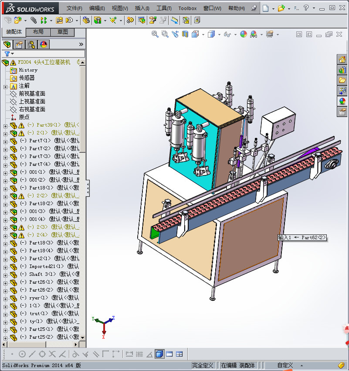
Task: Switch to the 草图 tab
Action: [x=63, y=32]
